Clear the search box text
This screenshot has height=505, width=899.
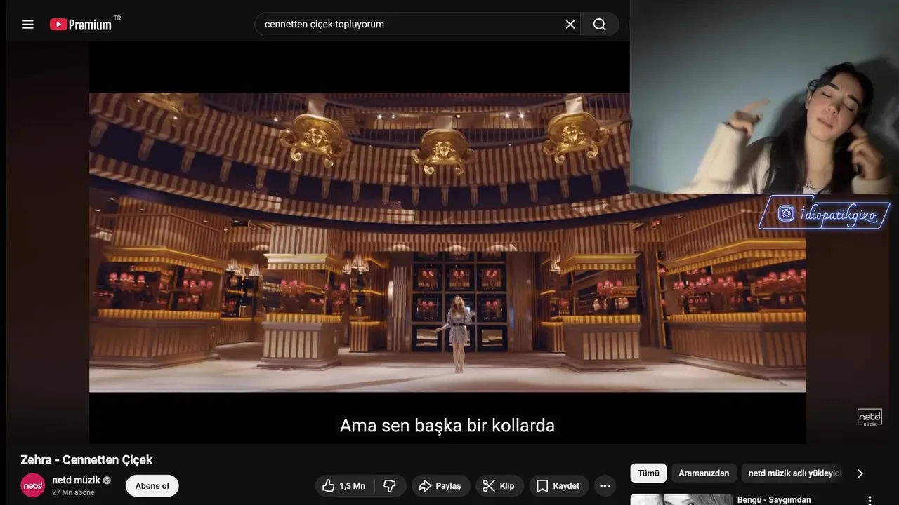(x=570, y=25)
